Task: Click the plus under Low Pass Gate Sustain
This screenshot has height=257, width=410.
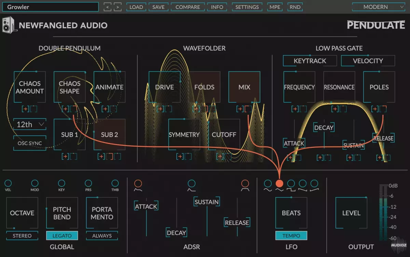Action: pos(350,158)
